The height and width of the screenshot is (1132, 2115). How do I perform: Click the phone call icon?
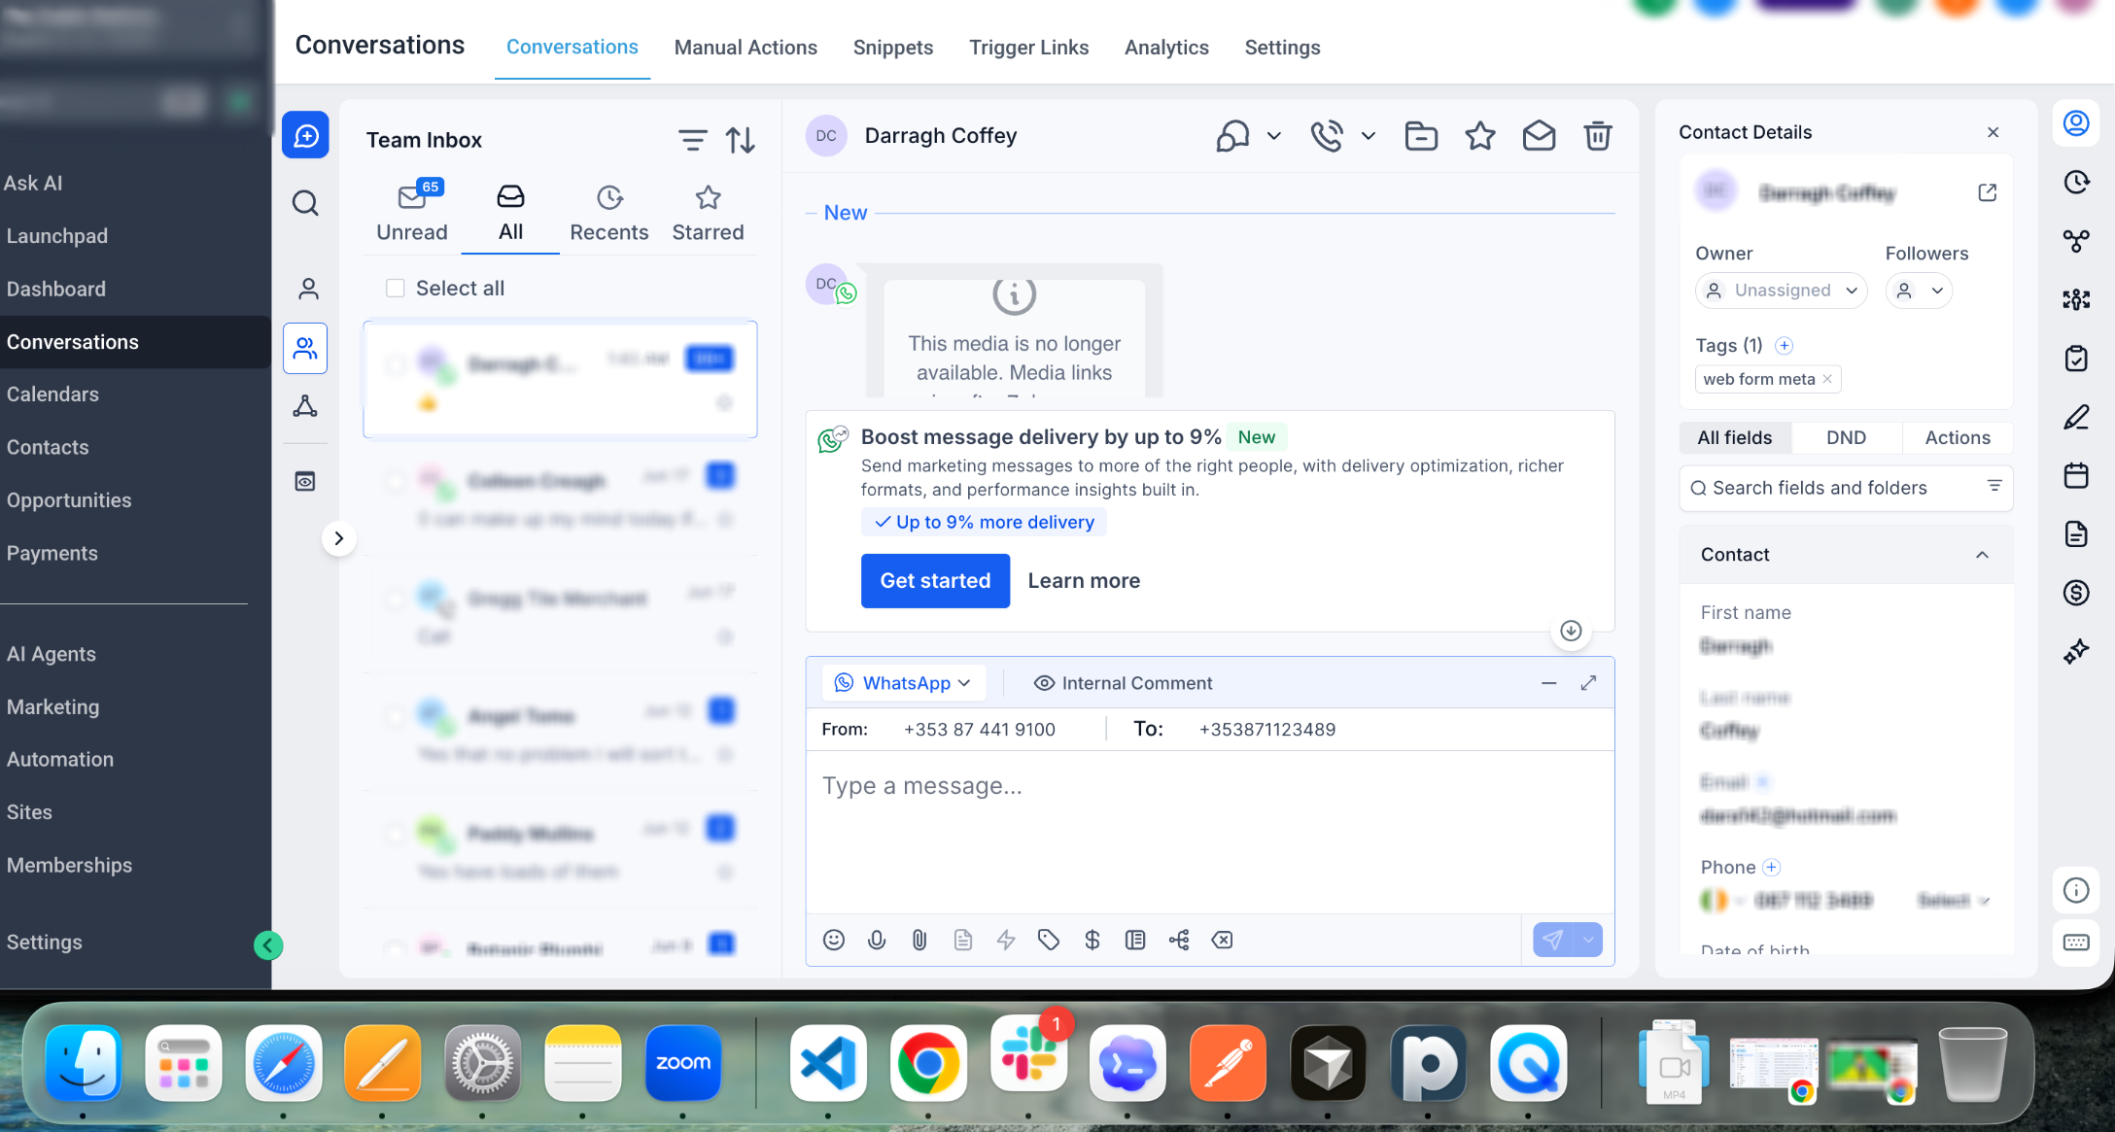(x=1327, y=136)
